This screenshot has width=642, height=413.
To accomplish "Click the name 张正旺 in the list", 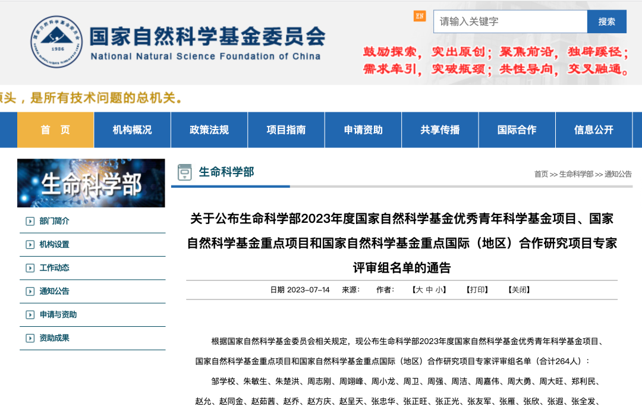I will [x=415, y=402].
